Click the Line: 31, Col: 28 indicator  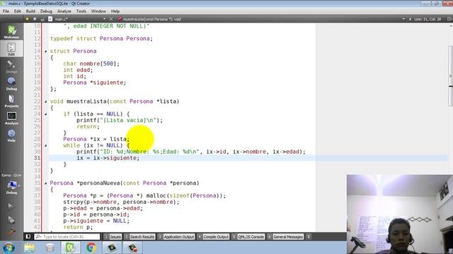coord(428,19)
